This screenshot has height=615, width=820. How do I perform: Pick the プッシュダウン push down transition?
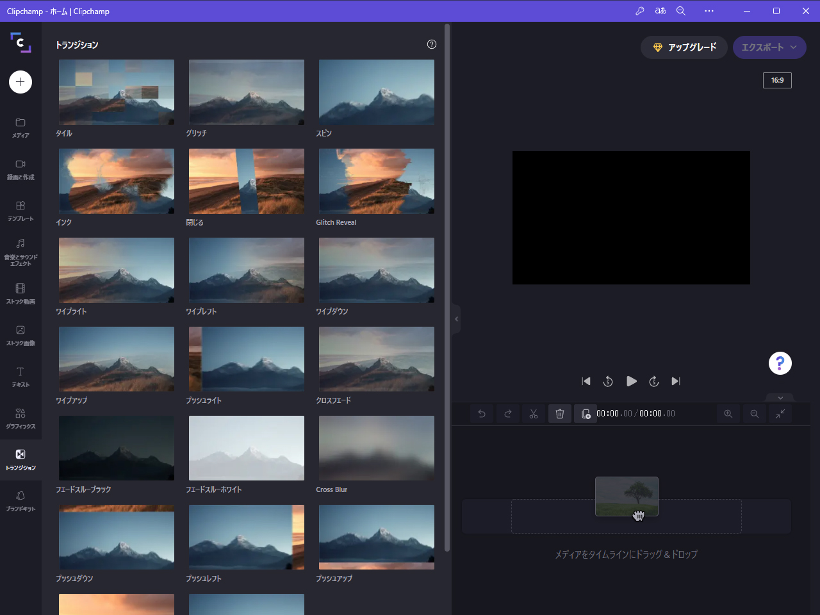pos(117,537)
